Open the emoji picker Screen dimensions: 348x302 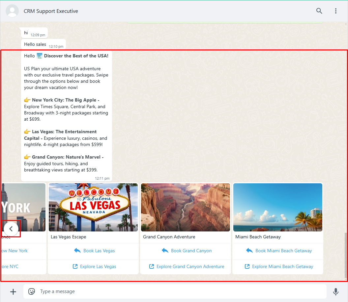pyautogui.click(x=32, y=291)
